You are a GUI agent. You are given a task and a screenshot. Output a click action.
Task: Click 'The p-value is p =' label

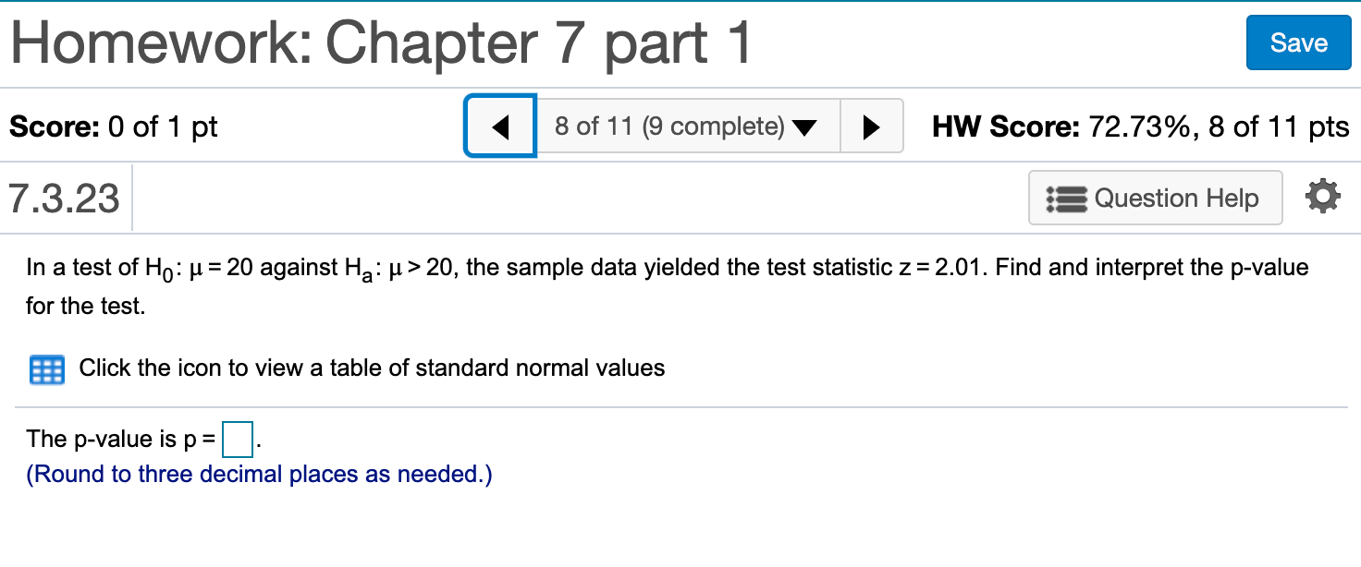121,440
